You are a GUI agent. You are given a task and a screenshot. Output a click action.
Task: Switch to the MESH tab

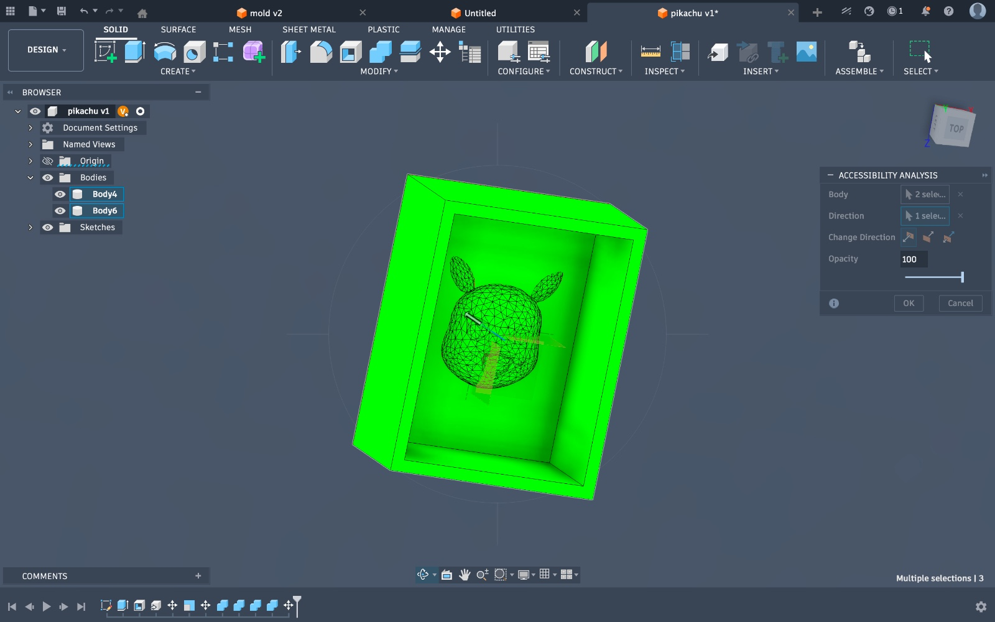240,30
